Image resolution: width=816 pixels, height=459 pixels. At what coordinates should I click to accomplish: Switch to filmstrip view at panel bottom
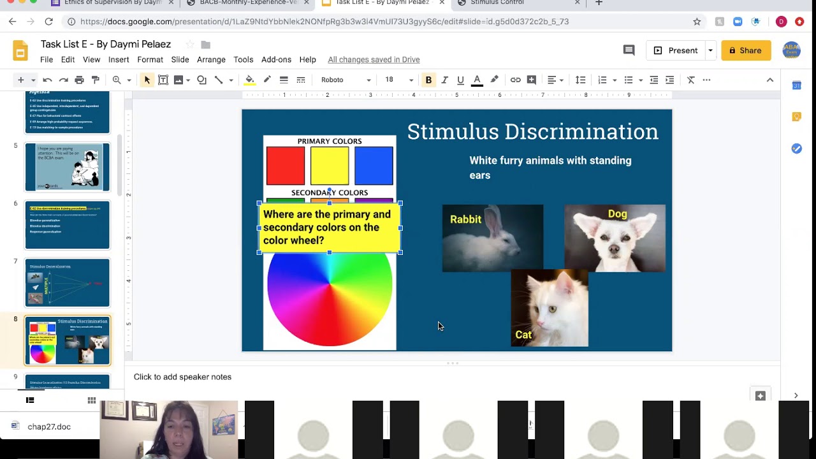(29, 400)
